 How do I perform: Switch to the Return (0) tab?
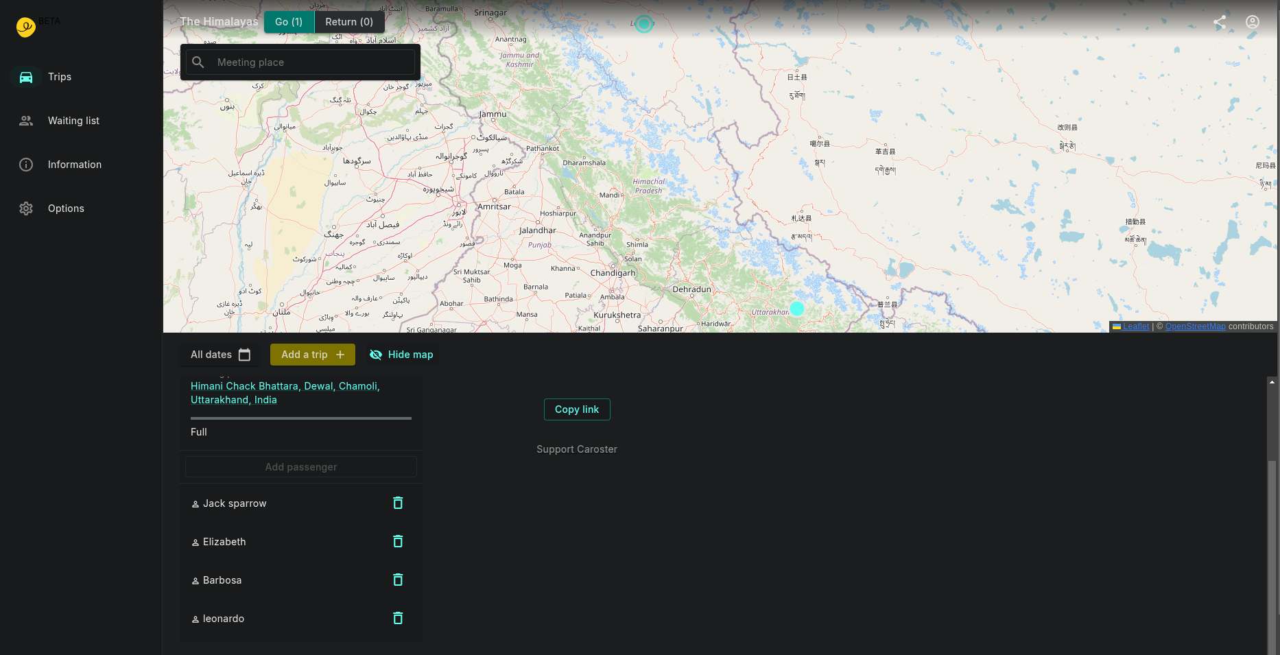349,22
